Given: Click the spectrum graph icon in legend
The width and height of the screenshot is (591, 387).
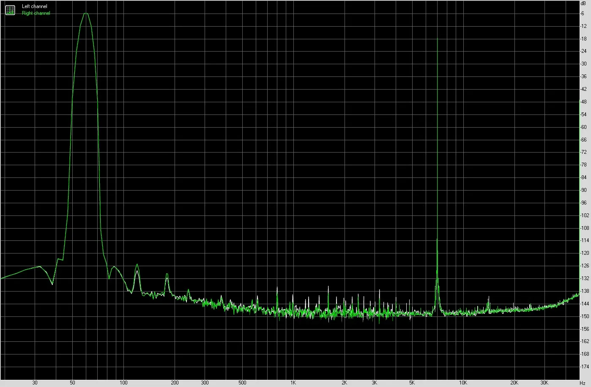Looking at the screenshot, I should [x=10, y=10].
